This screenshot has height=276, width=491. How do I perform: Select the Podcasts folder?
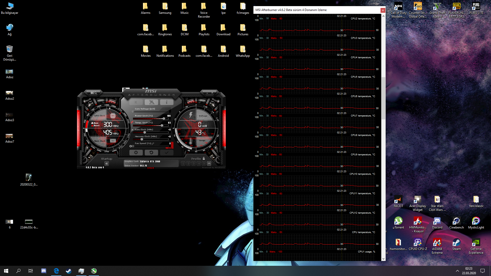click(184, 51)
